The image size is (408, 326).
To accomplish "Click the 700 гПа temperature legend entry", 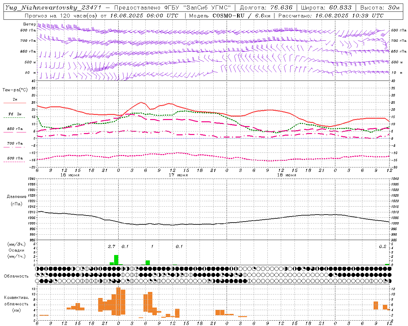I will (x=15, y=143).
